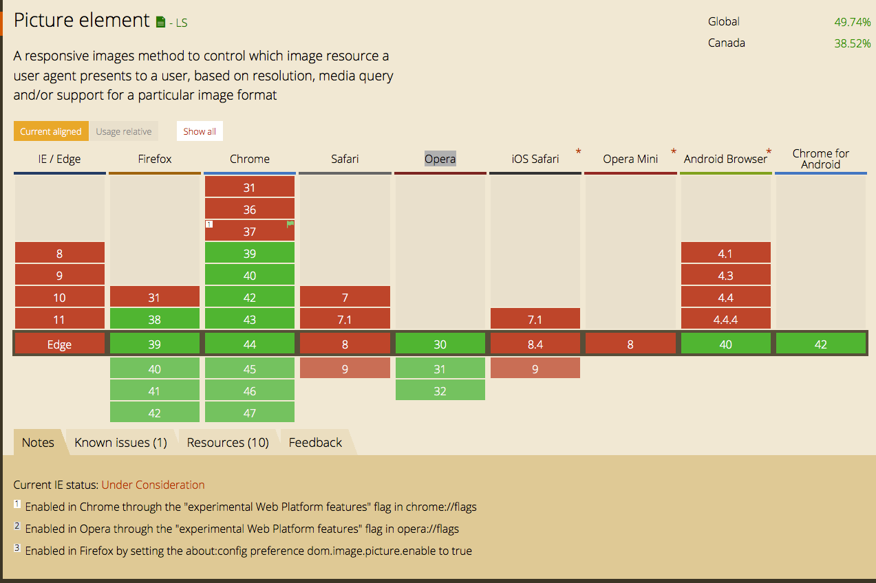Image resolution: width=876 pixels, height=583 pixels.
Task: Click the LS status label link
Action: click(182, 23)
